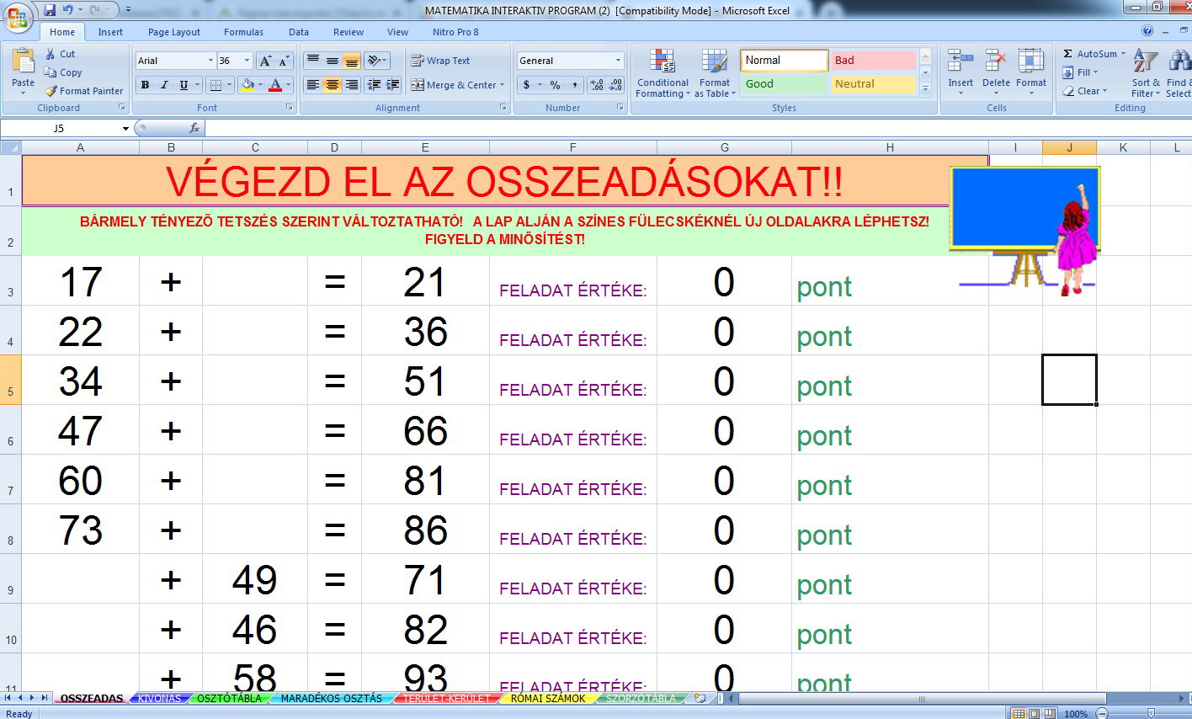Toggle Wrap Text for the cell

[x=440, y=61]
